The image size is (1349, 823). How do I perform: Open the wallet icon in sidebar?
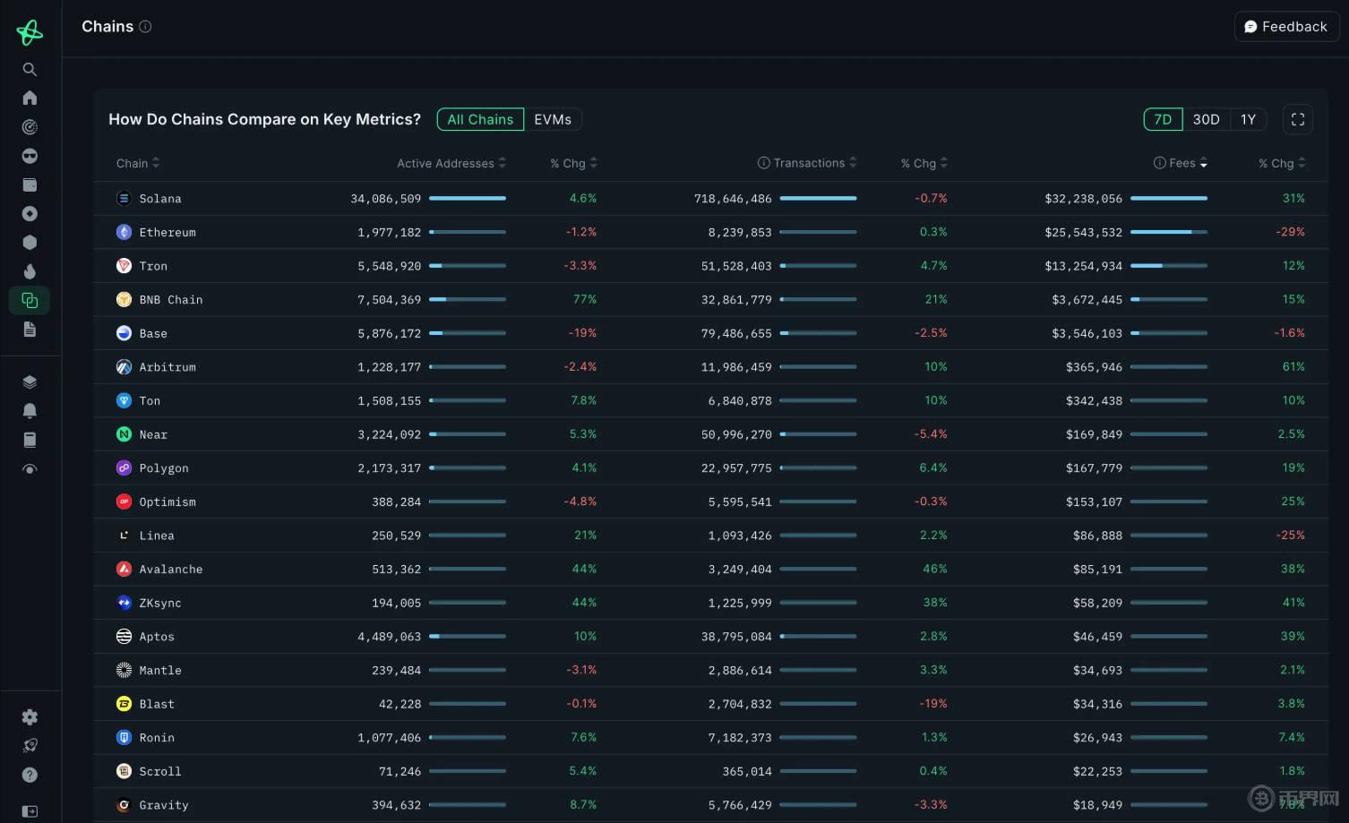[x=30, y=184]
